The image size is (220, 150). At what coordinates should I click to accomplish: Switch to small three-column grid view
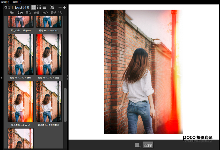39,7
